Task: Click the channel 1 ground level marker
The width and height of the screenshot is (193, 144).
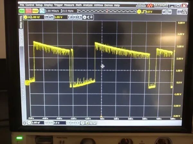Action: click(x=27, y=83)
